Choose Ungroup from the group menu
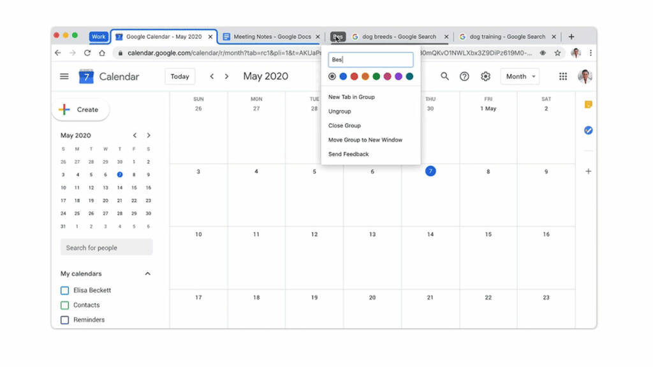Viewport: 653px width, 367px height. [x=339, y=112]
